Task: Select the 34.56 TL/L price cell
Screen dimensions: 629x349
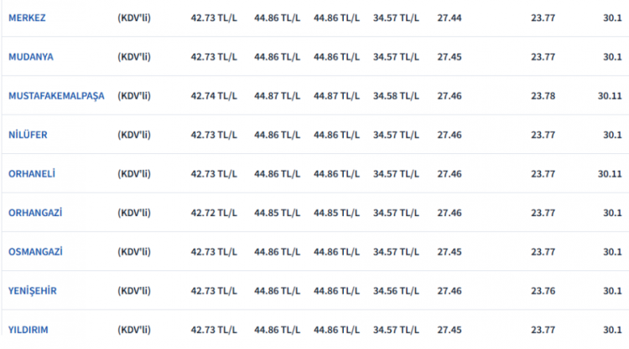Action: (397, 290)
